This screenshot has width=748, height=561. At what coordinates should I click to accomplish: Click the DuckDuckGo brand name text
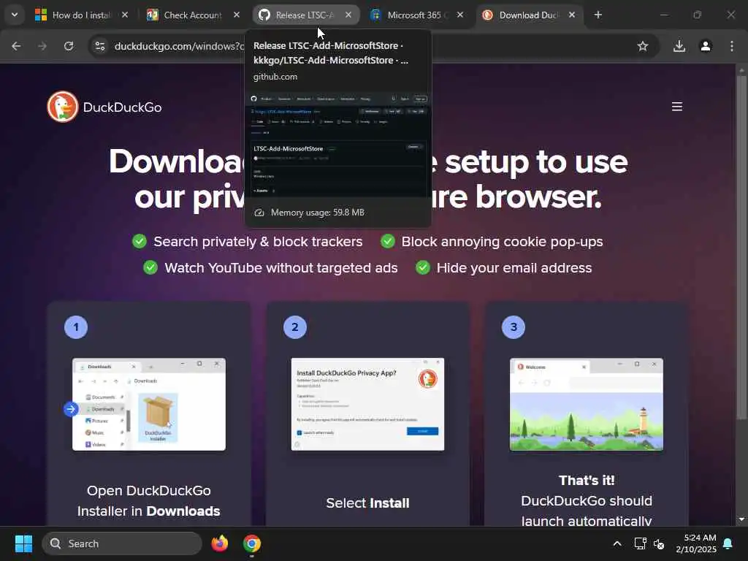[x=122, y=107]
